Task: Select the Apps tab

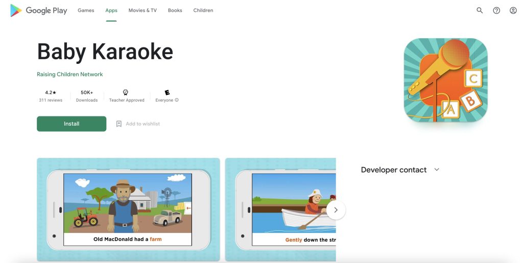Action: [111, 10]
